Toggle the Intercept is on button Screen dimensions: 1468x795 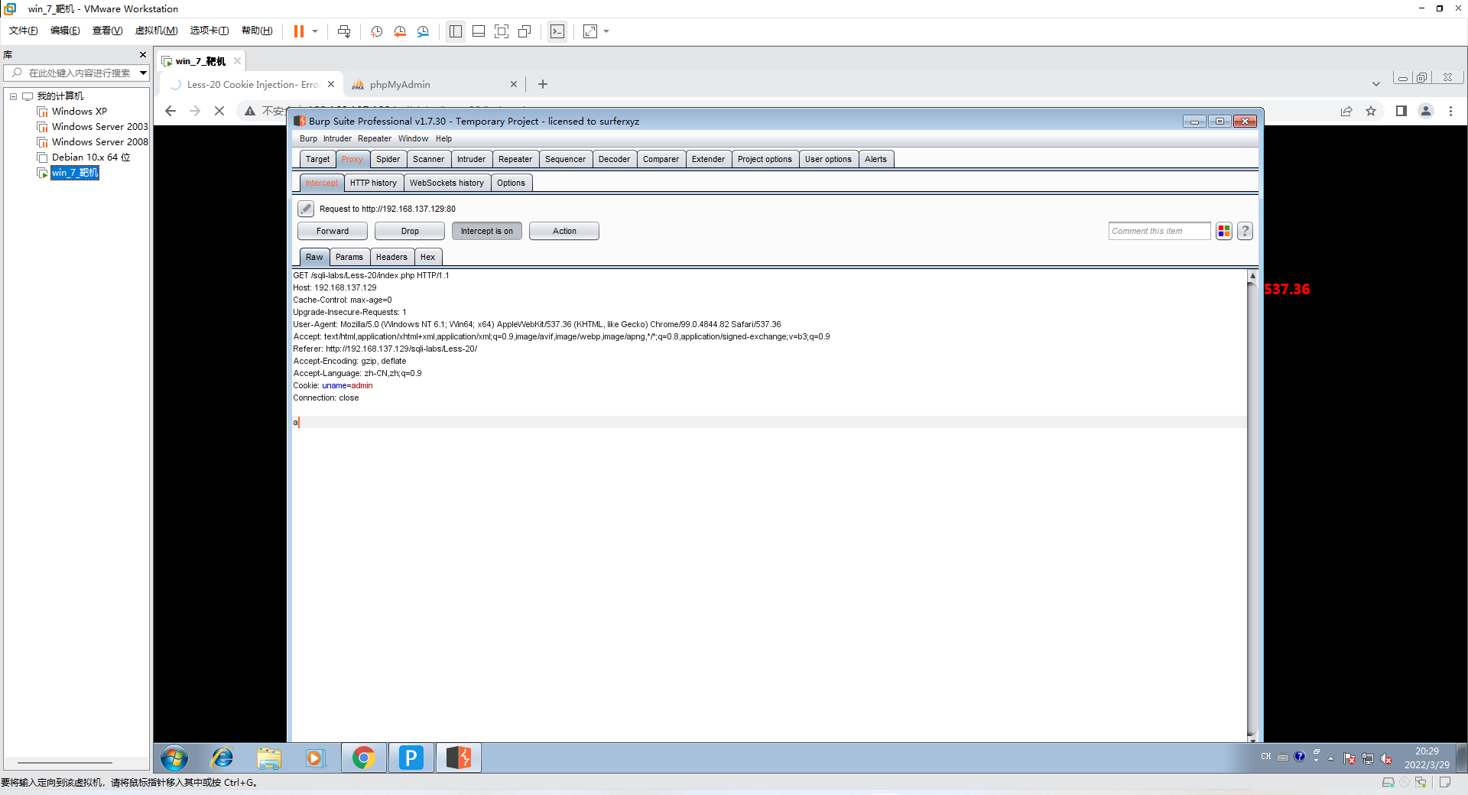[487, 231]
